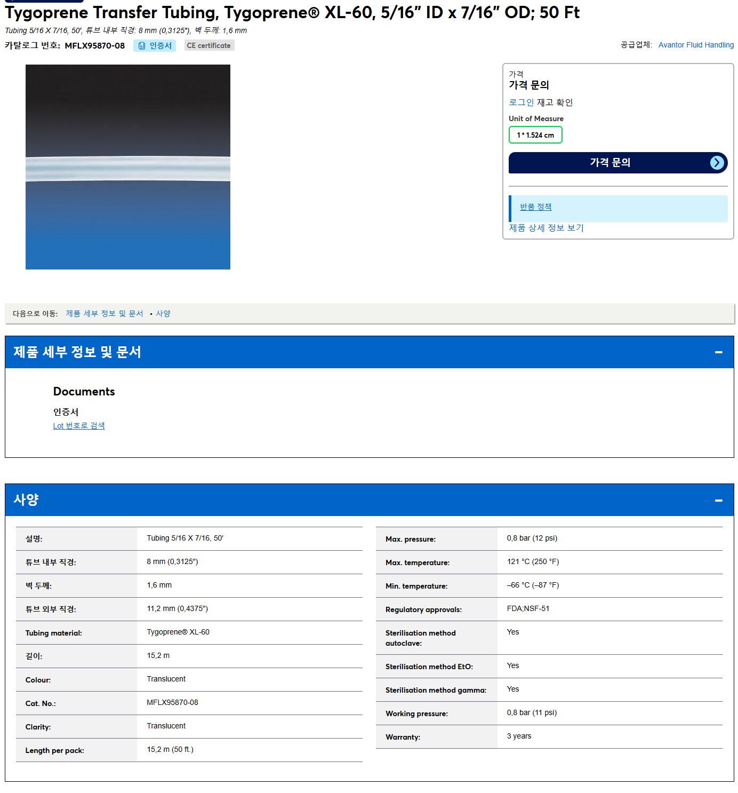Image resolution: width=738 pixels, height=793 pixels.
Task: Click the 가격 문의 price inquiry button
Action: point(618,163)
